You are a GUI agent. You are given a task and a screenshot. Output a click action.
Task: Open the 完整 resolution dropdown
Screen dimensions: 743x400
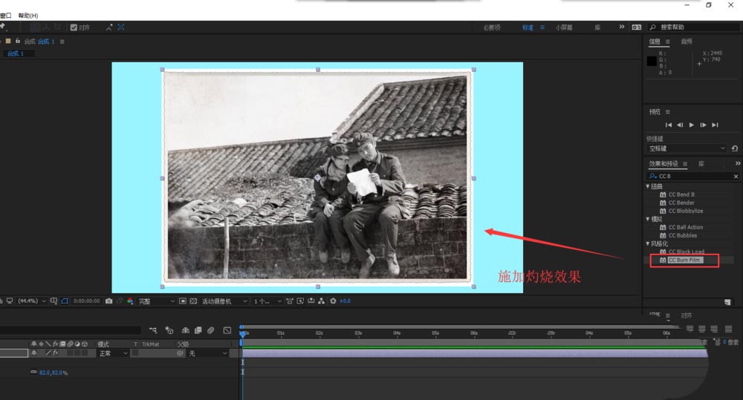pyautogui.click(x=156, y=301)
